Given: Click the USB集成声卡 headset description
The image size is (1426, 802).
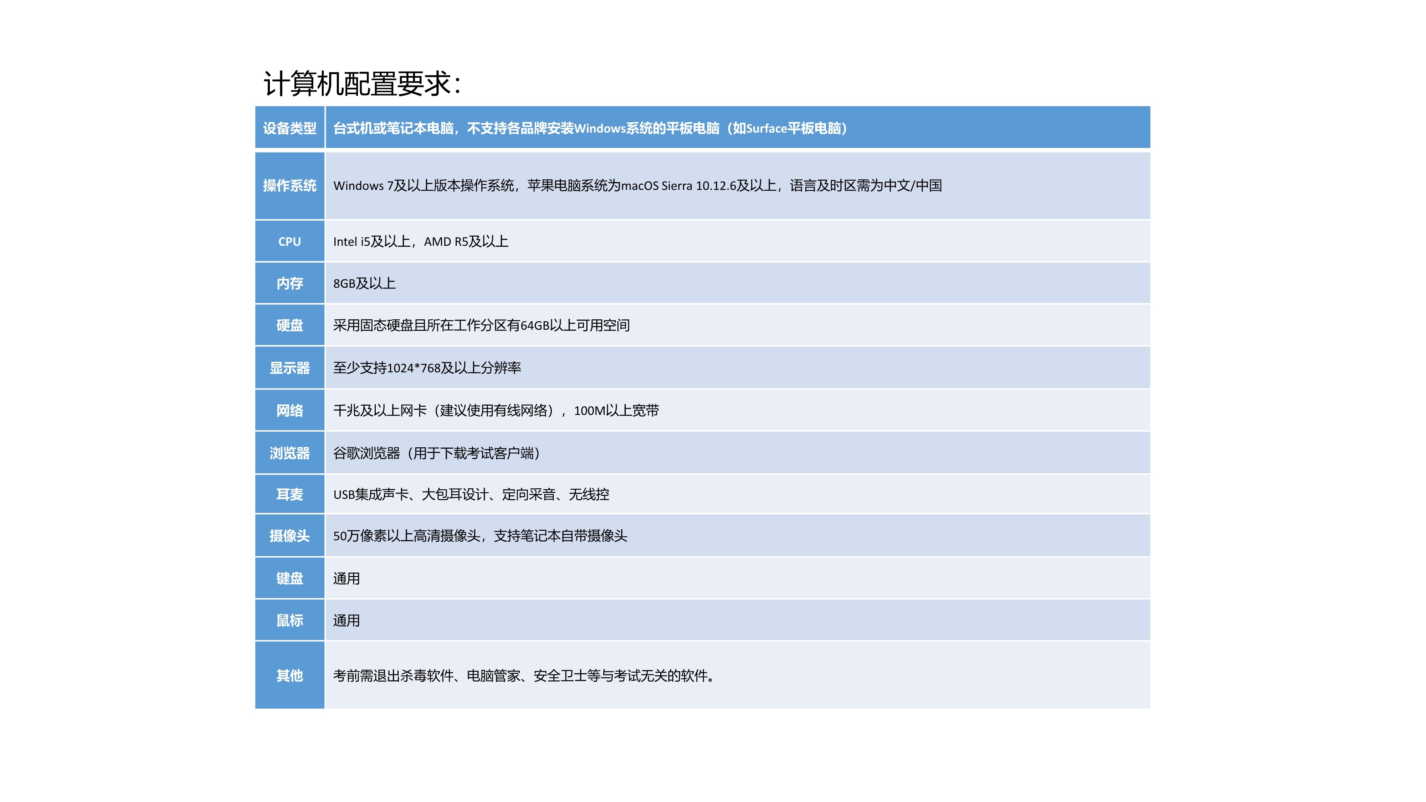Looking at the screenshot, I should (x=471, y=494).
